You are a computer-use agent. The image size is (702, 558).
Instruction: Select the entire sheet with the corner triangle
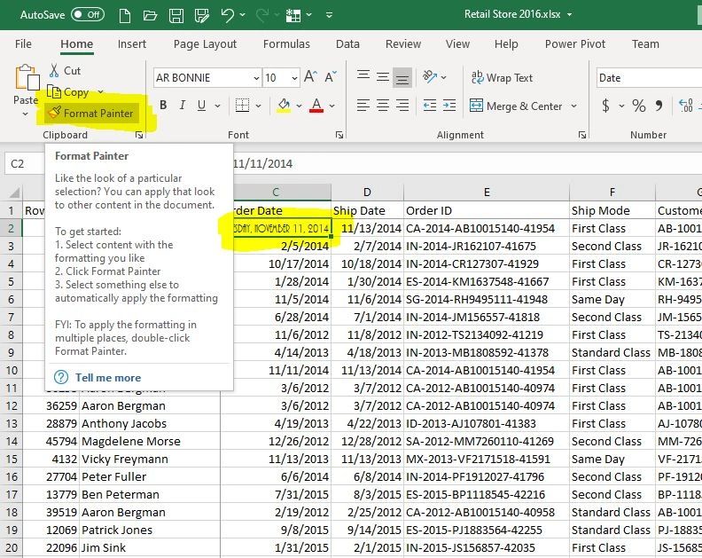click(x=13, y=193)
